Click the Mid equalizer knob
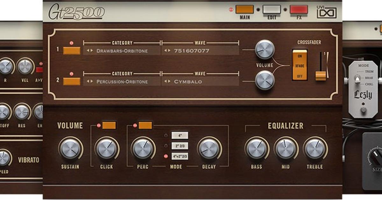382x200 pixels. pos(286,149)
